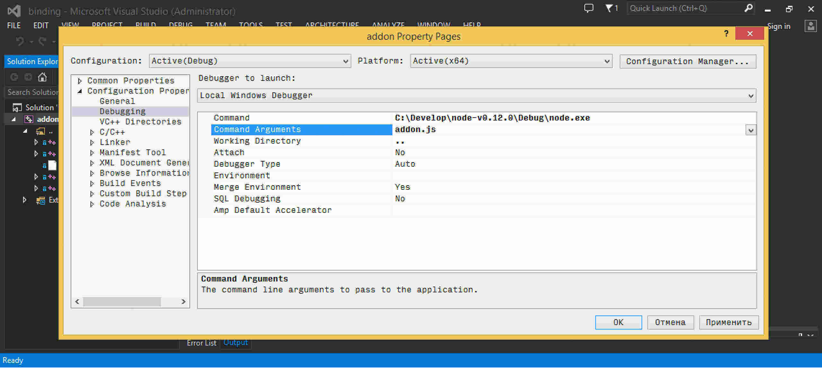Expand the Linker tree node
The height and width of the screenshot is (368, 822).
pyautogui.click(x=92, y=143)
